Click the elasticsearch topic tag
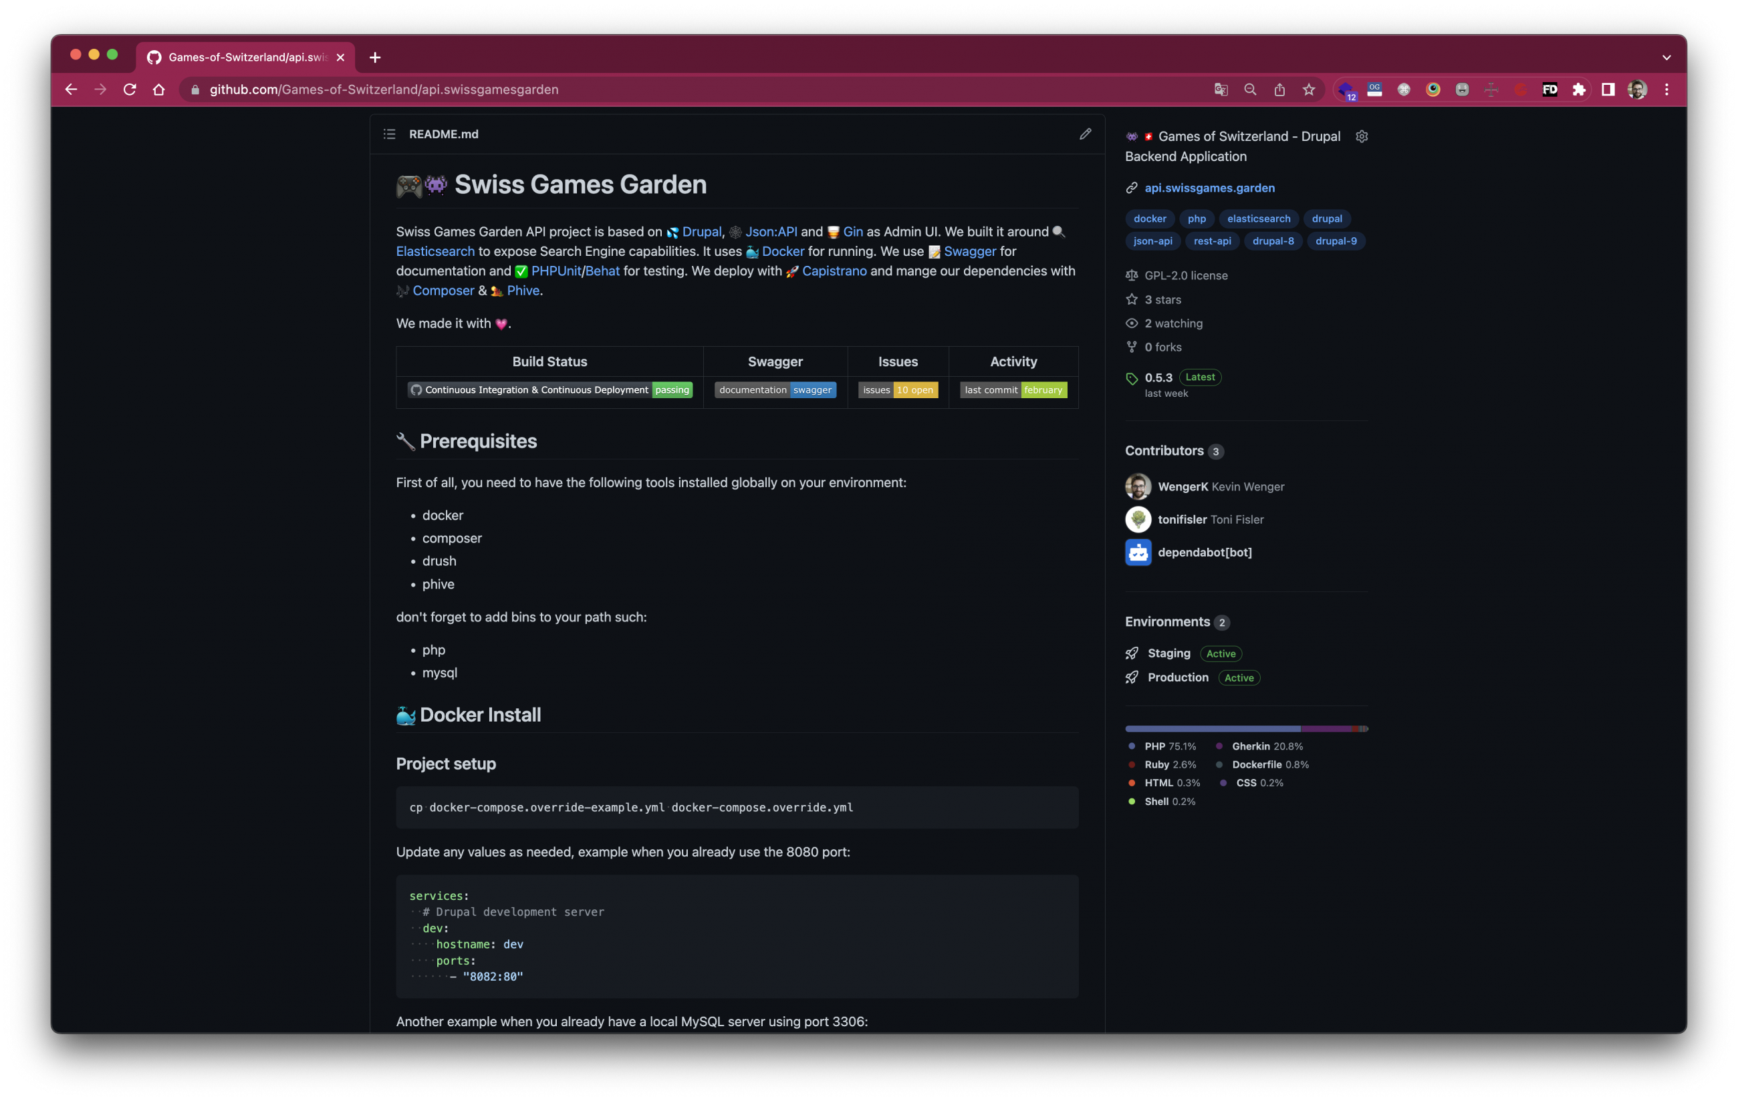 point(1259,218)
